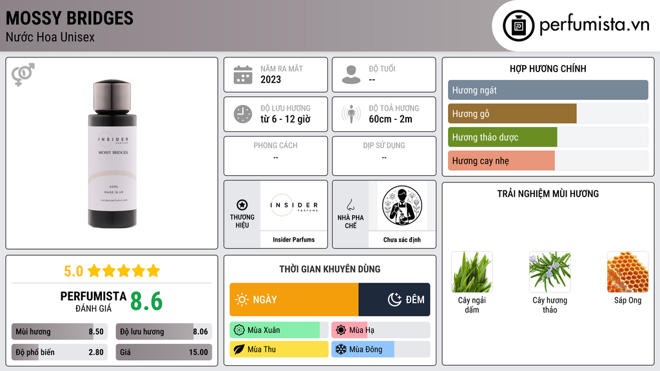Open the Mossy Bridges bottle image
Screen dimensions: 660x371
[112, 154]
